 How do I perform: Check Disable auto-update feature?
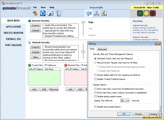click(x=95, y=107)
